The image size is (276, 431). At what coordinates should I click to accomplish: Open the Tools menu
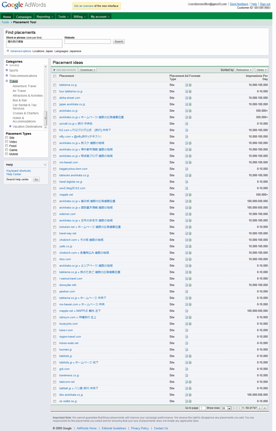pos(63,17)
